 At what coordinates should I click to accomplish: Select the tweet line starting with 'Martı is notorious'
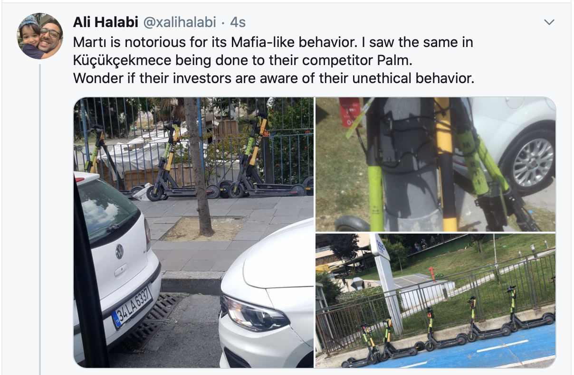[273, 42]
